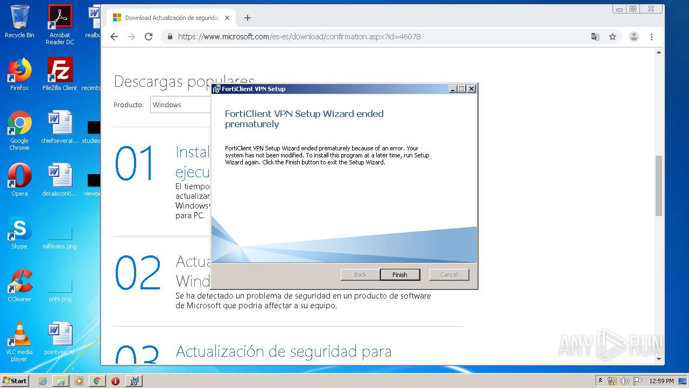Select the FileZilla Client desktop icon
689x388 pixels.
60,74
